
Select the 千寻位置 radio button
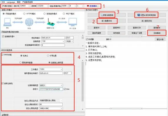pyautogui.click(x=48, y=56)
